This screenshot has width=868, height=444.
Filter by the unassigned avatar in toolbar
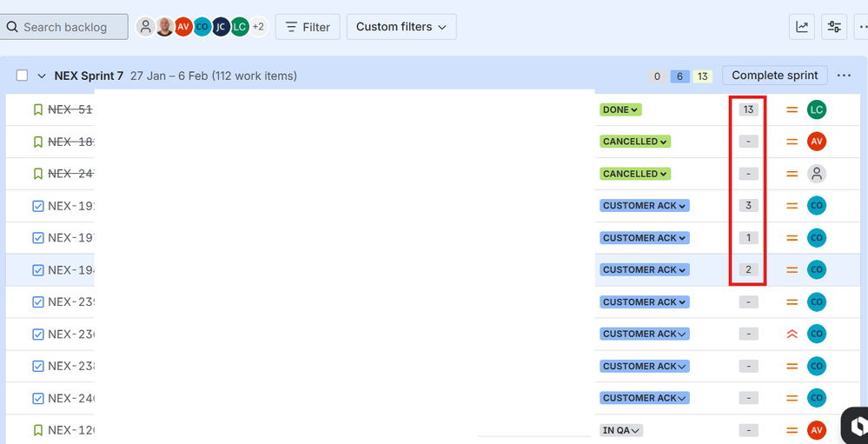[x=146, y=27]
